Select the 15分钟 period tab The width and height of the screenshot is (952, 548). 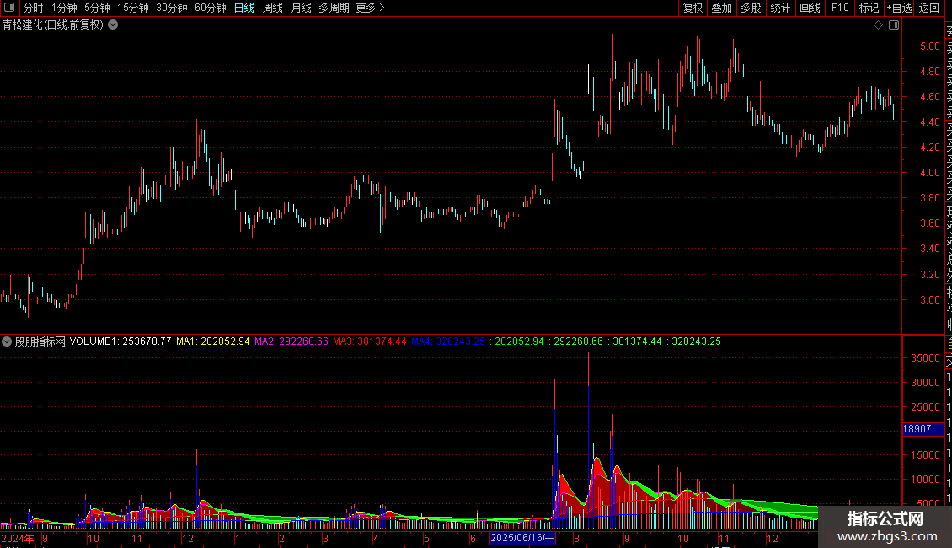point(133,8)
